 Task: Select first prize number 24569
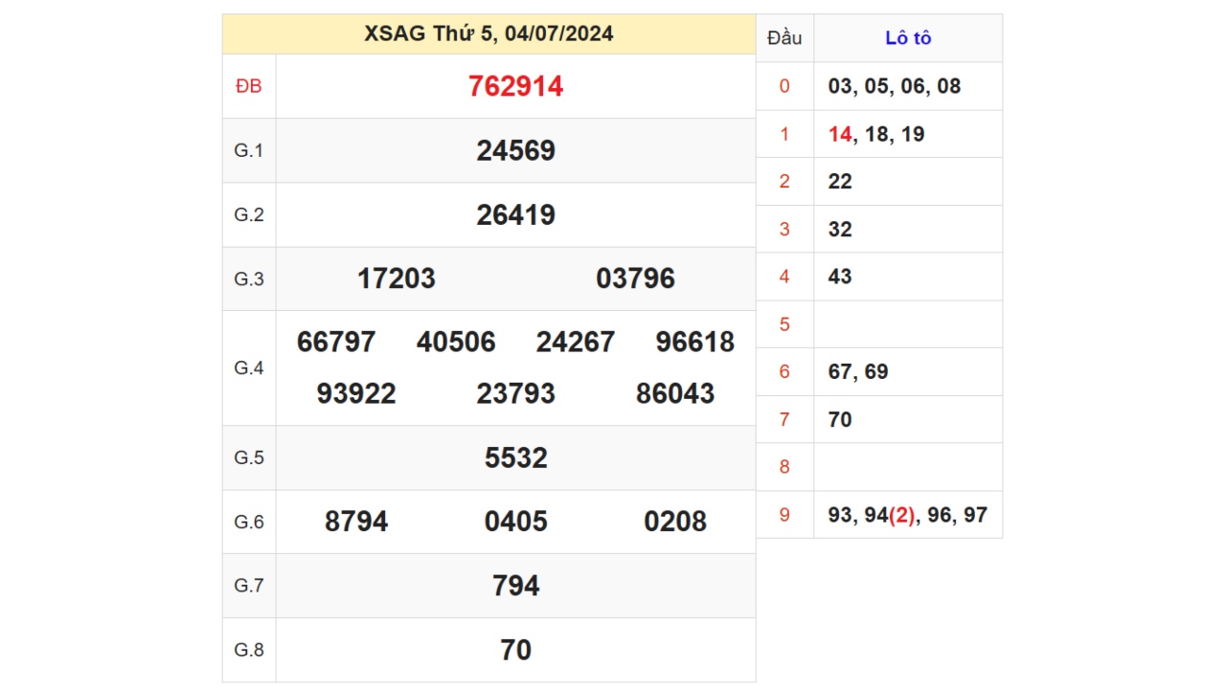[515, 150]
